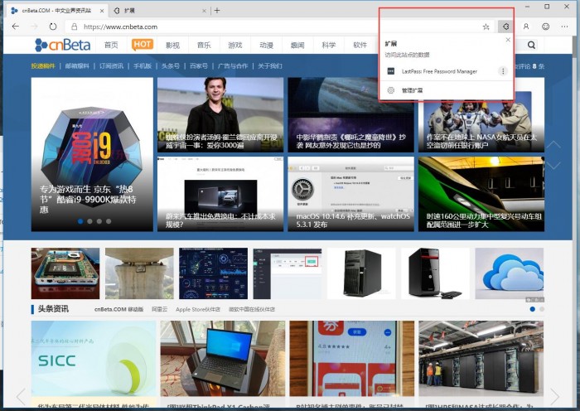Click the browser back arrow
580x411 pixels.
(15, 27)
